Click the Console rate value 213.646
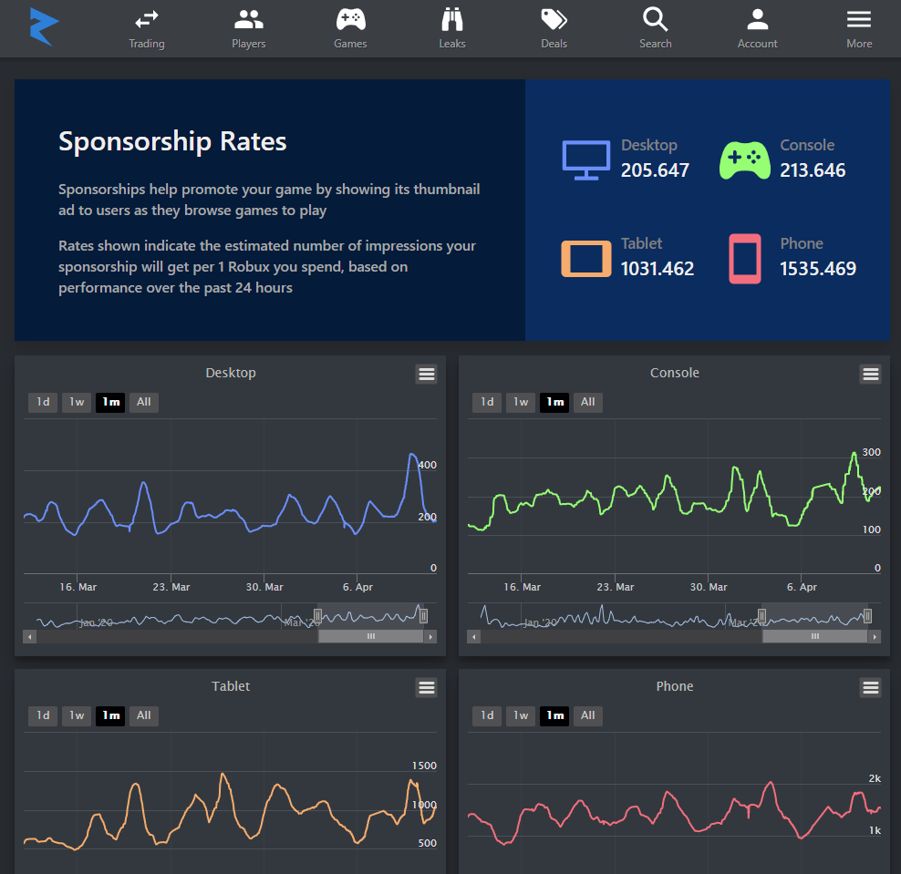 coord(813,170)
